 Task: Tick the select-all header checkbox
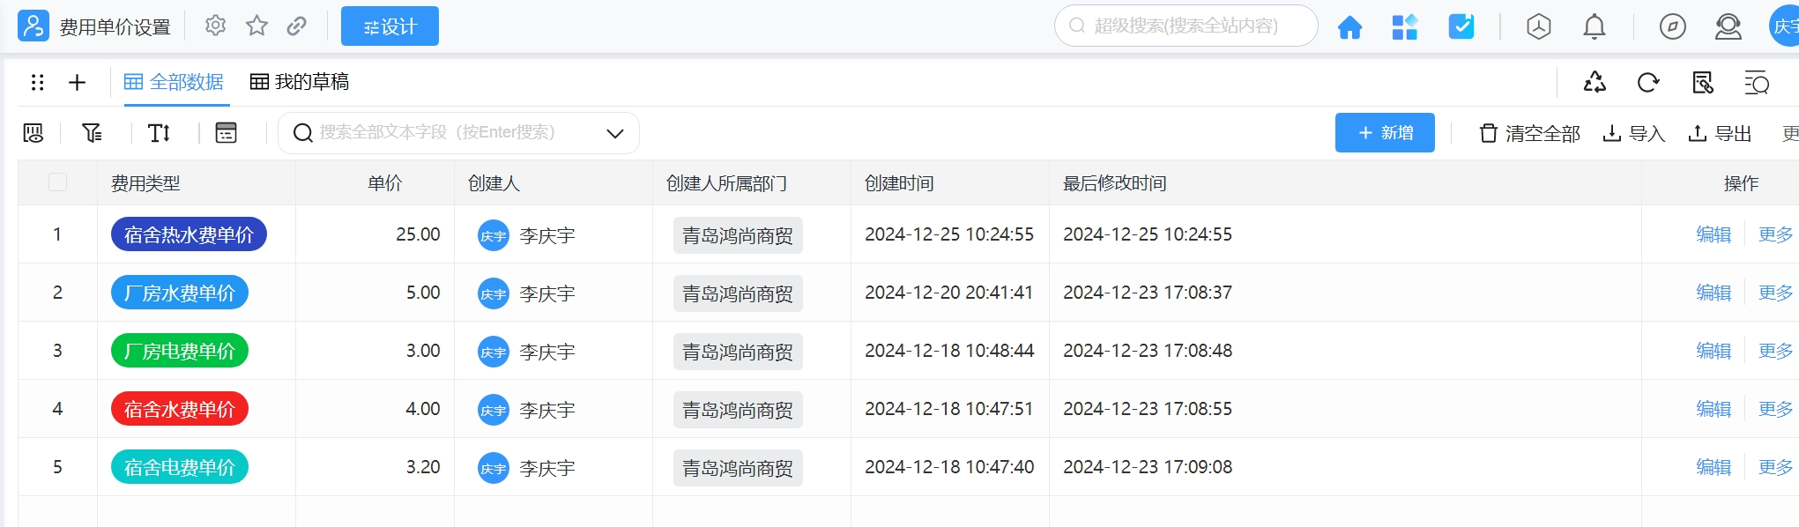[57, 182]
